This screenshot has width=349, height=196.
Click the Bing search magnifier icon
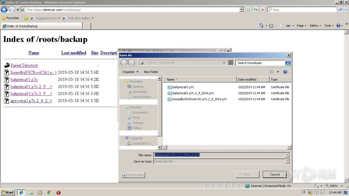[x=341, y=10]
